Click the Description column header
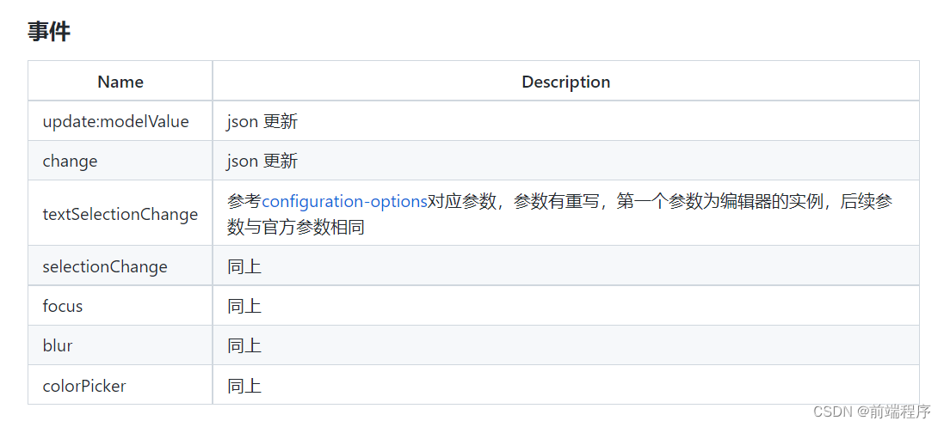This screenshot has width=944, height=427. (565, 82)
